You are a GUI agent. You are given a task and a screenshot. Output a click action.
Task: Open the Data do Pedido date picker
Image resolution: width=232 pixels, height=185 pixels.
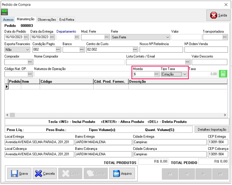pyautogui.click(x=26, y=37)
